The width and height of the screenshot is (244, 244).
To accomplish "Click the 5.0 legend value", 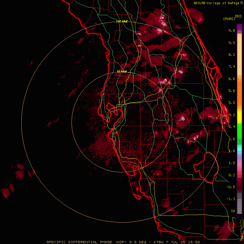I will 232,103.
